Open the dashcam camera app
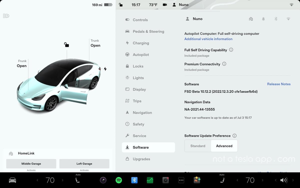Viewport: 300px width, 188px height. [165, 180]
